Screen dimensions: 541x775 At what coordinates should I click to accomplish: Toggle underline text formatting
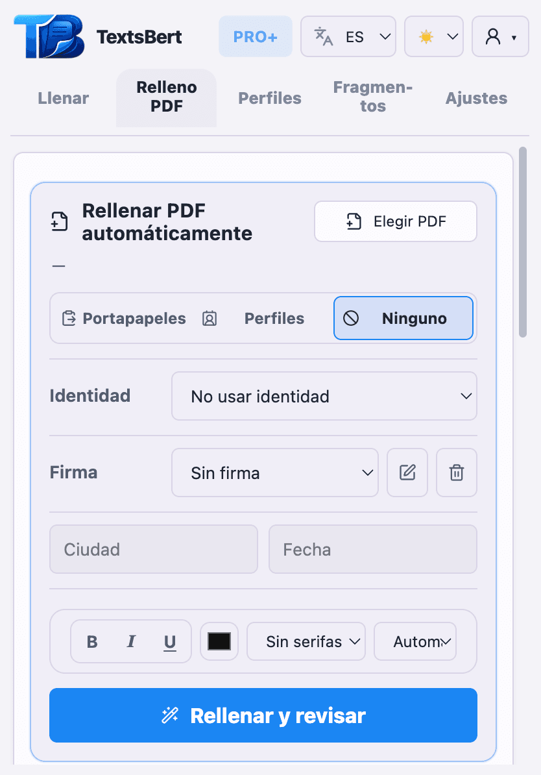pos(169,641)
